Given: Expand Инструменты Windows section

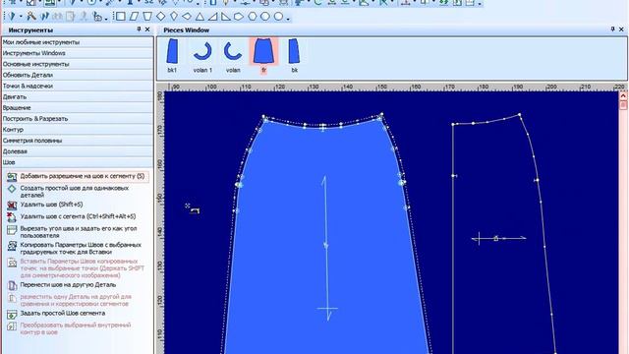Looking at the screenshot, I should pyautogui.click(x=78, y=53).
